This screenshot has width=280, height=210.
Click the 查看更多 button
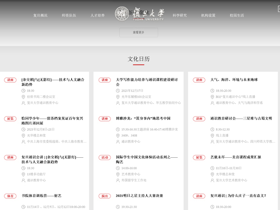tap(139, 32)
